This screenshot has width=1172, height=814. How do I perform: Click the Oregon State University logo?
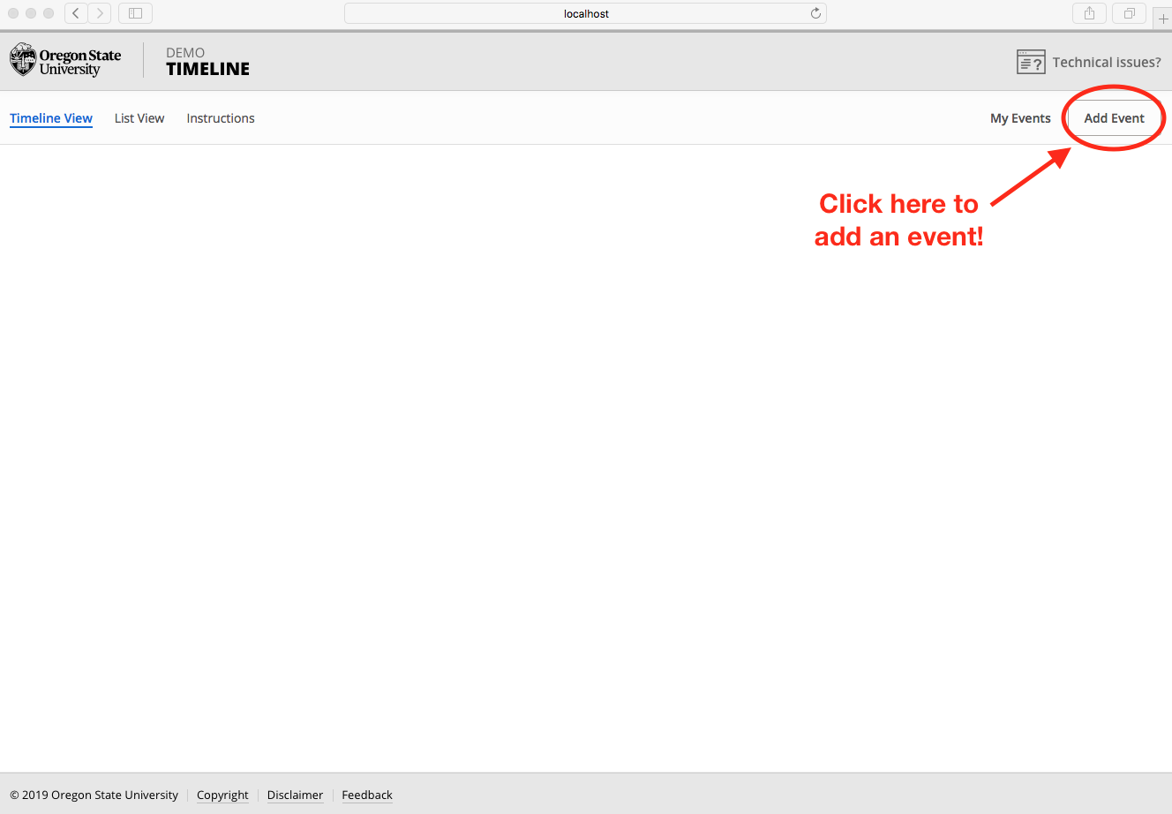point(65,61)
